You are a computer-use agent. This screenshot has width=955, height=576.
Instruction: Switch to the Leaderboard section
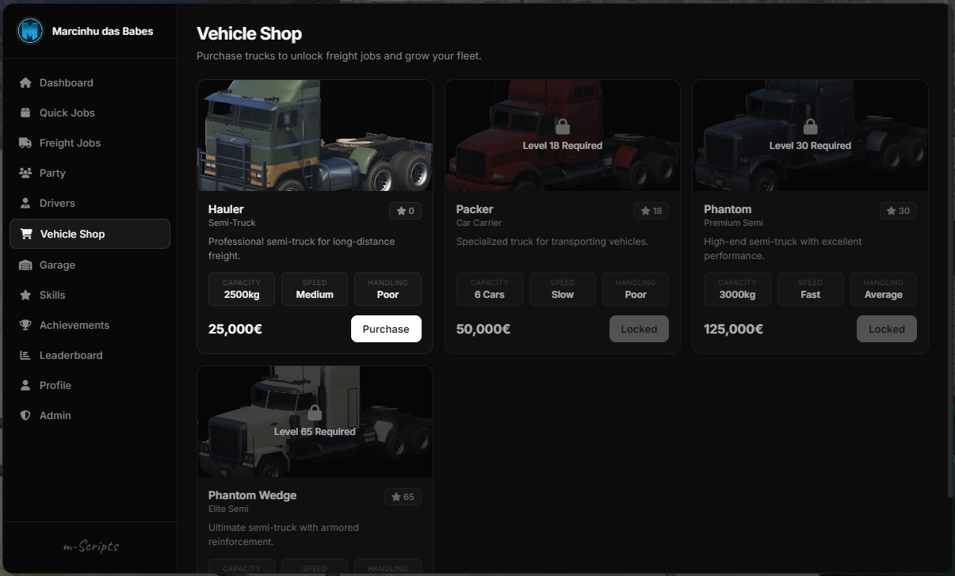tap(90, 356)
